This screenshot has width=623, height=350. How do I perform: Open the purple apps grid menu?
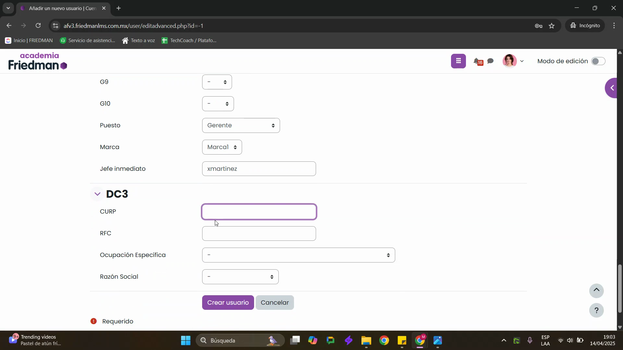458,61
